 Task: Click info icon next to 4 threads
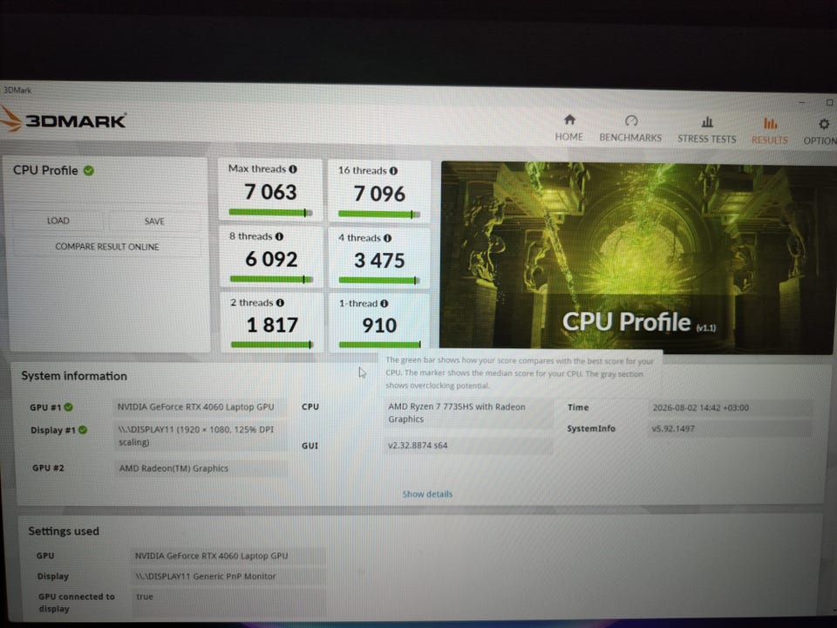(387, 238)
